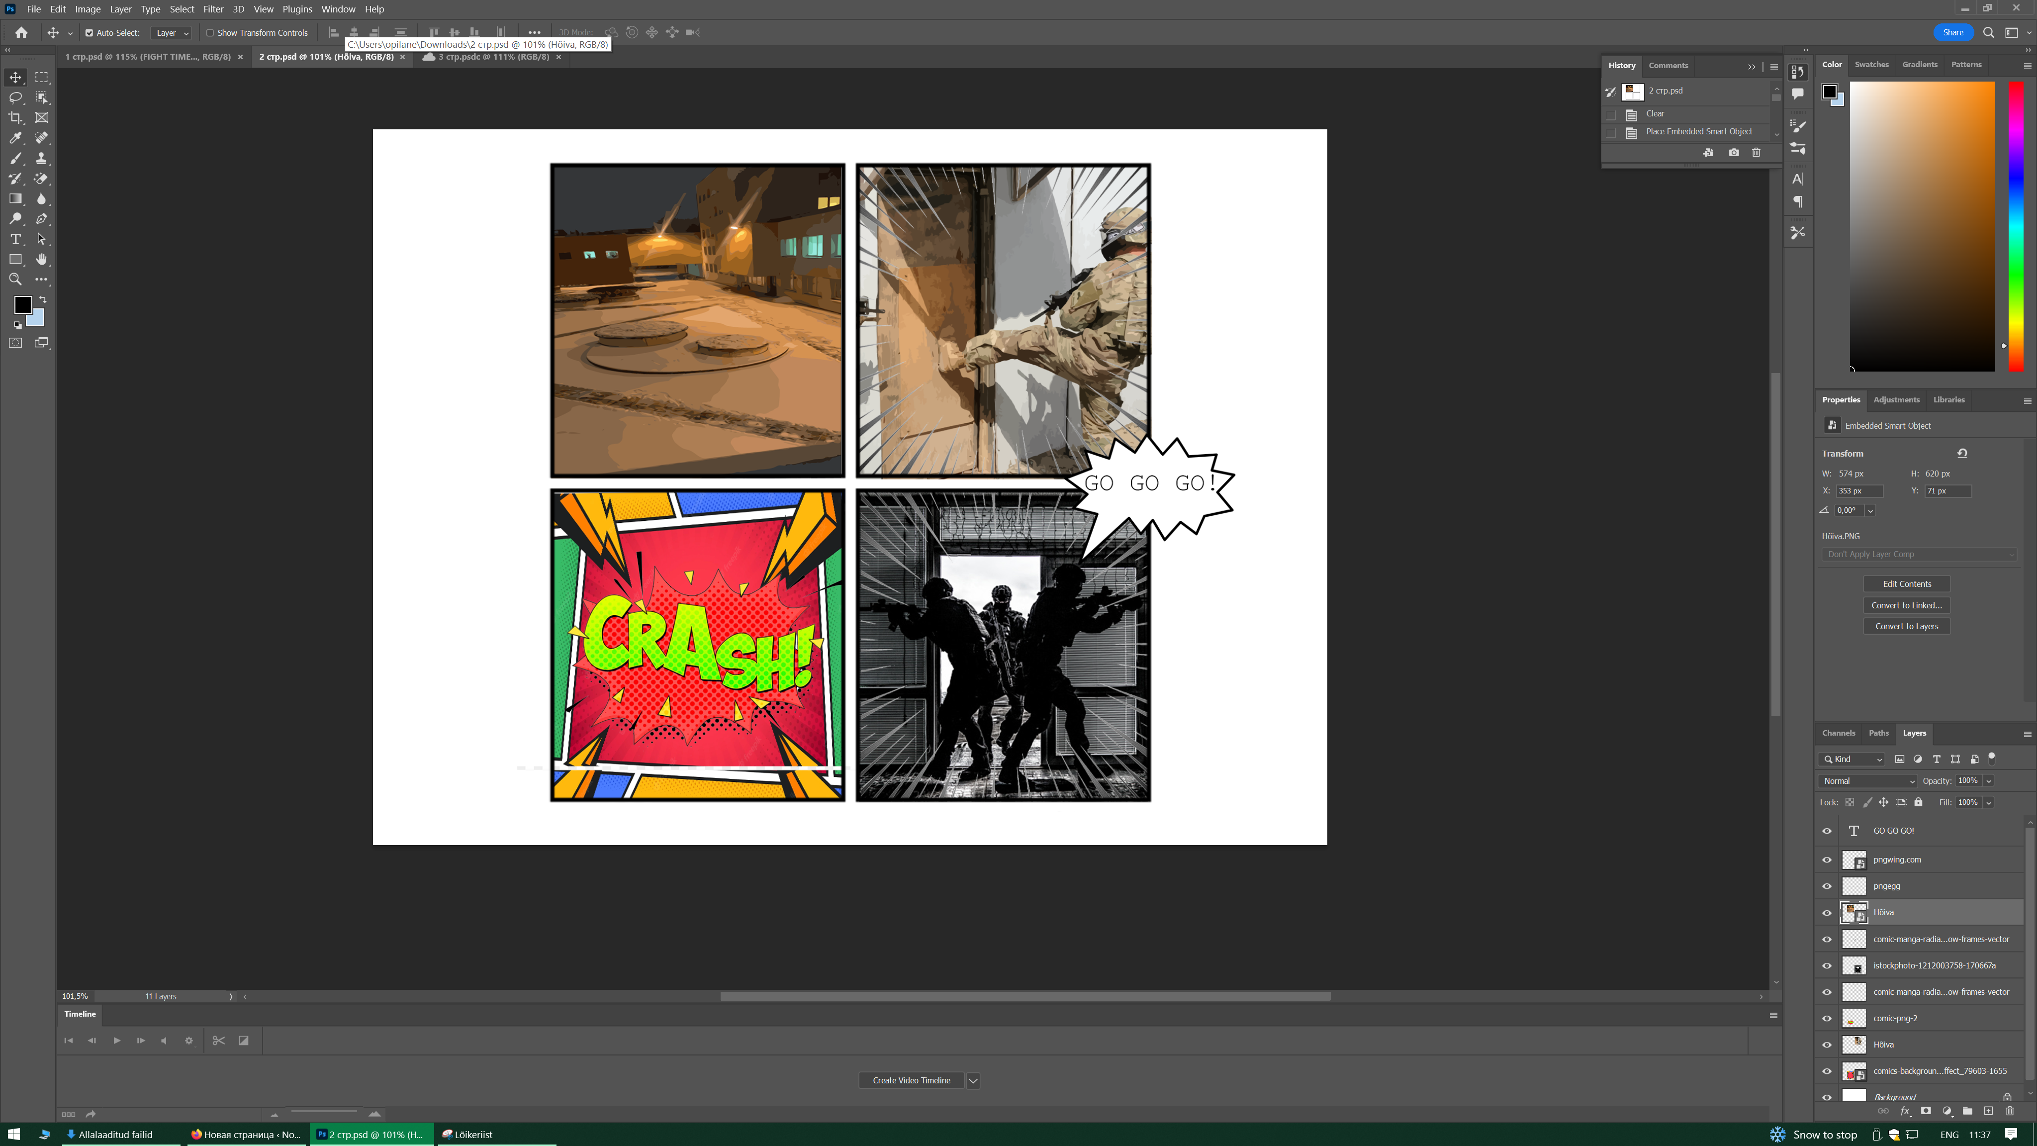The width and height of the screenshot is (2037, 1146).
Task: Select the Hand tool
Action: pos(42,260)
